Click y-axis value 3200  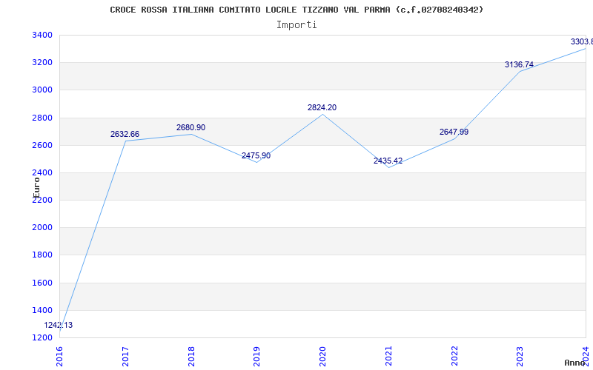click(x=42, y=63)
